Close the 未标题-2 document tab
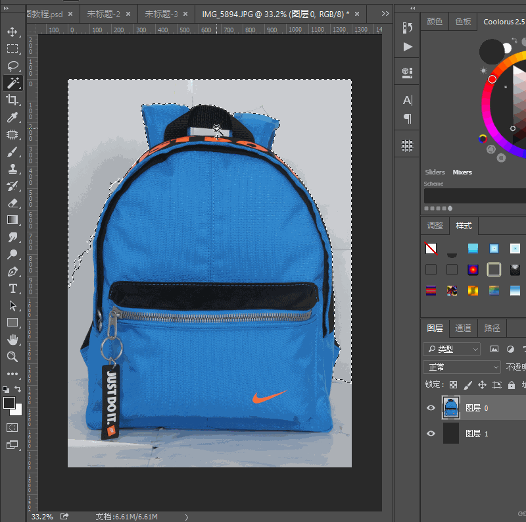The image size is (526, 522). coord(128,14)
